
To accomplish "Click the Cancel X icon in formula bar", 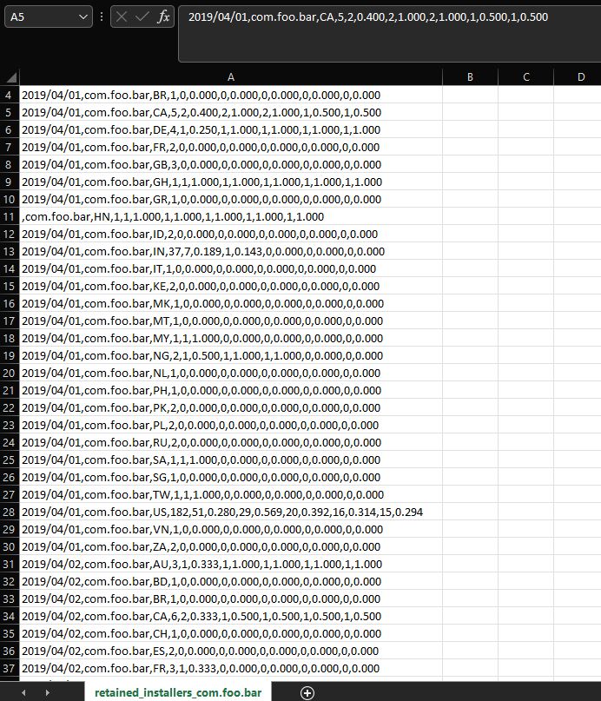I will 121,17.
